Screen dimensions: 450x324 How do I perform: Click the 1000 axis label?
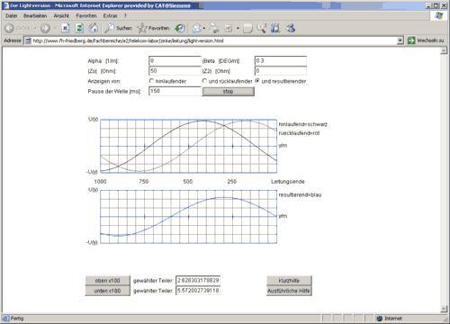pos(100,182)
